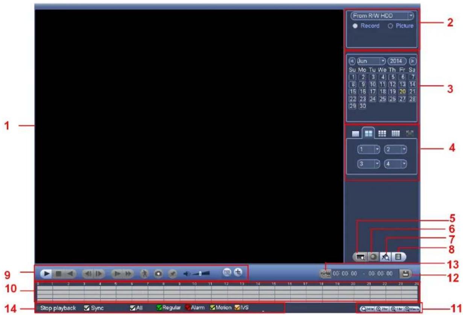This screenshot has width=463, height=315.
Task: Open the mark file list round icon
Action: coord(374,257)
